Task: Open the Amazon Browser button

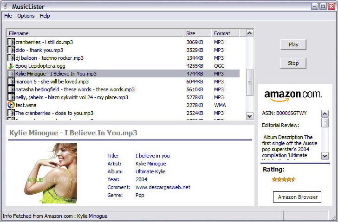Action: [297, 197]
